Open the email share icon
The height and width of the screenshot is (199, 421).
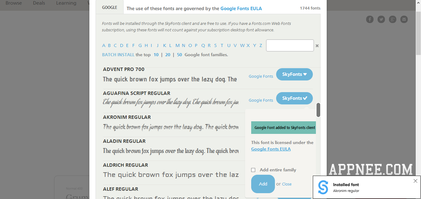click(404, 19)
